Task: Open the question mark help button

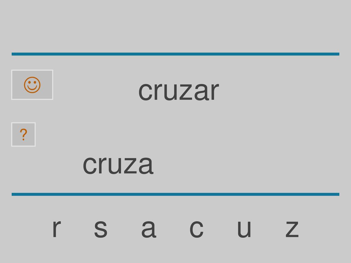Action: click(x=23, y=134)
